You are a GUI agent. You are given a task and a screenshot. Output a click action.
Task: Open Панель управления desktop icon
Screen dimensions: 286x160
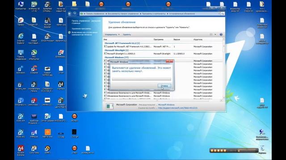pos(21,55)
